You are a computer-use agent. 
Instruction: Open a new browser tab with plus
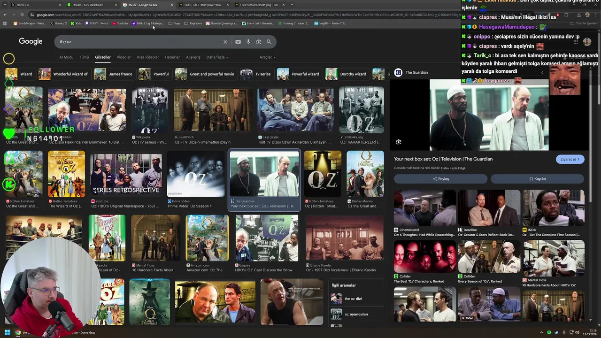(x=292, y=5)
